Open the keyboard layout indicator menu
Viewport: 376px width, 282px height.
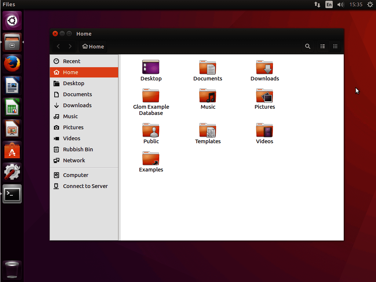pyautogui.click(x=329, y=4)
